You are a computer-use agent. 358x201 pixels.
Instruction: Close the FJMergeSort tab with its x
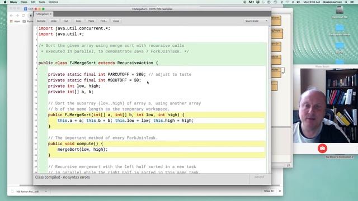coord(51,14)
